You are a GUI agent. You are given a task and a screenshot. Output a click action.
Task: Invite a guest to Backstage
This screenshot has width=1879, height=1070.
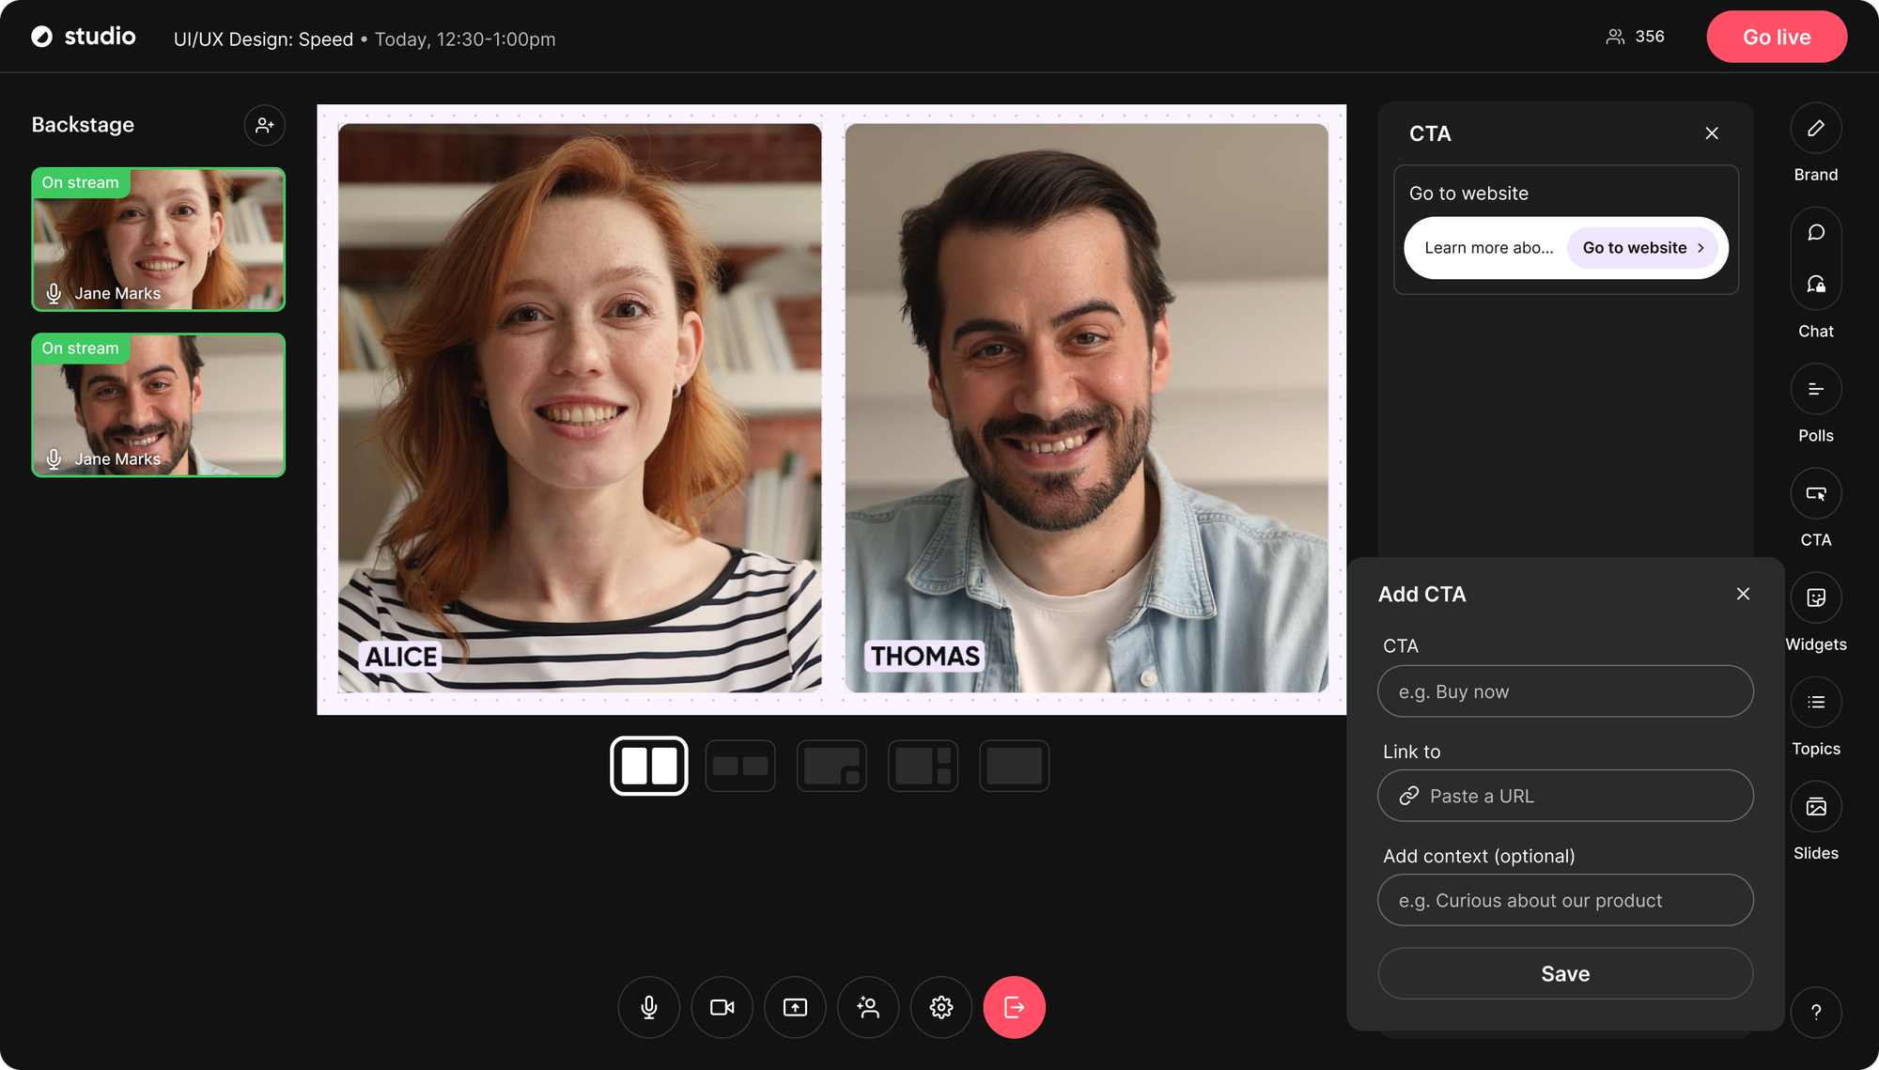click(265, 125)
